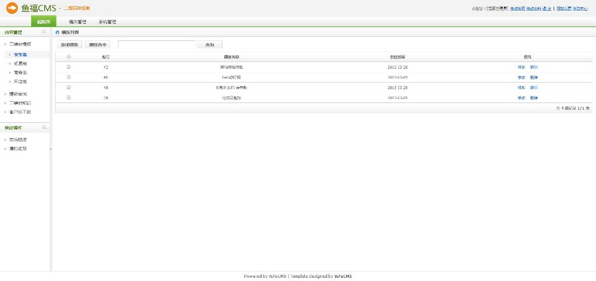Click the 操作 column header
This screenshot has width=596, height=281.
528,57
